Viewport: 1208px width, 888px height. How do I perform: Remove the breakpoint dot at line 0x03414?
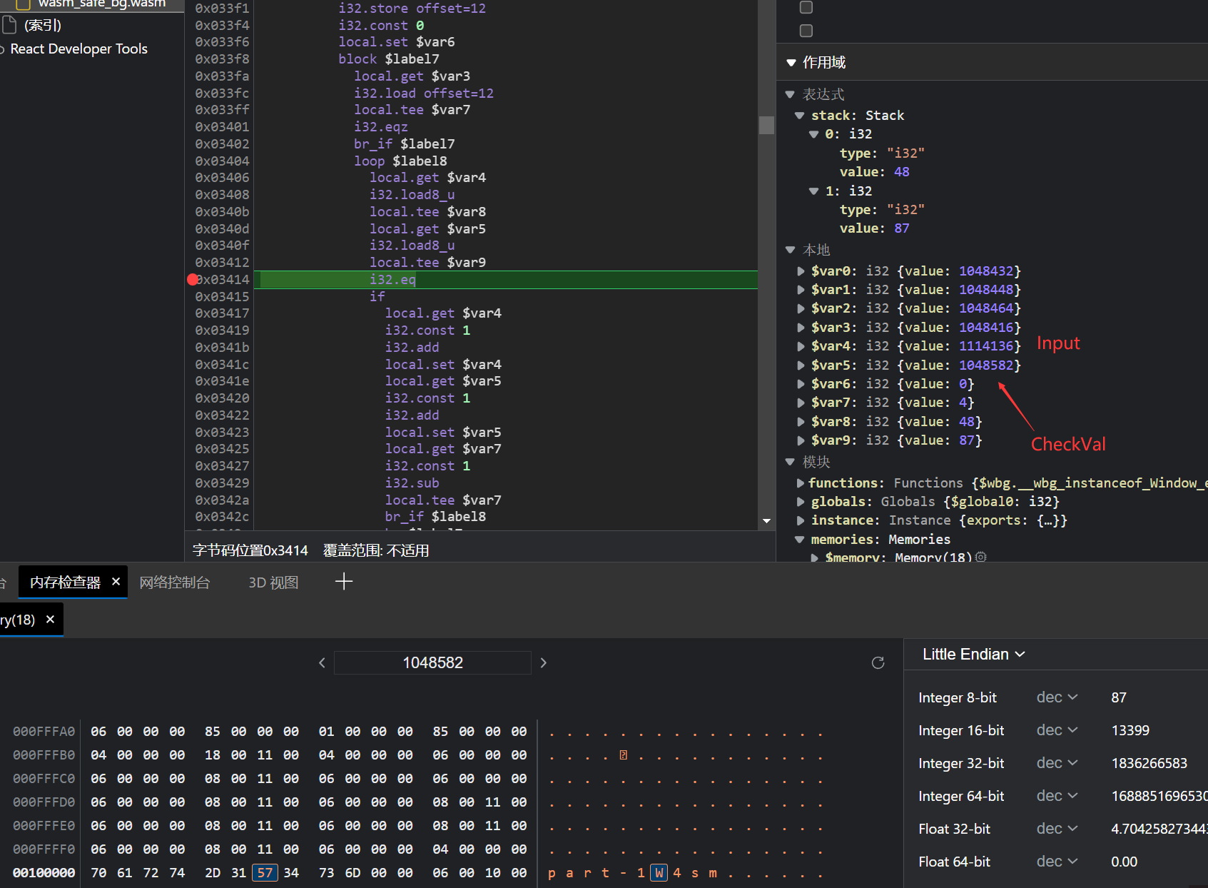pyautogui.click(x=193, y=280)
